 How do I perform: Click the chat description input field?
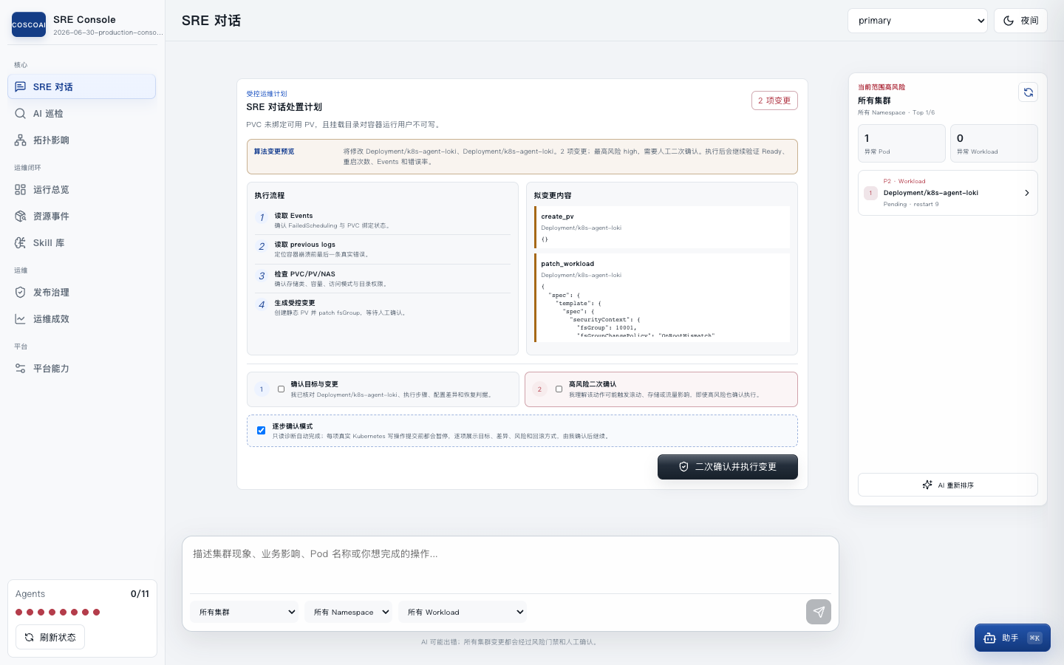(511, 565)
